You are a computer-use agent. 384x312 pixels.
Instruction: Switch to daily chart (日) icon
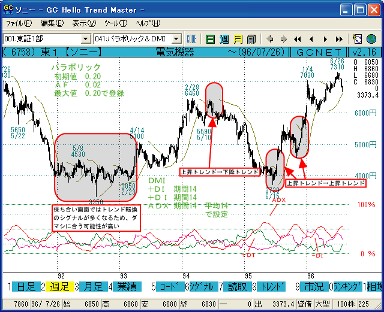click(x=210, y=39)
